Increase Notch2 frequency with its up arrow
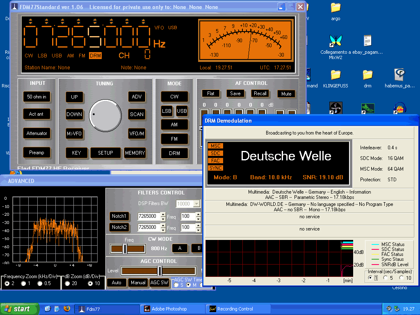Image resolution: width=420 pixels, height=315 pixels. click(x=163, y=225)
